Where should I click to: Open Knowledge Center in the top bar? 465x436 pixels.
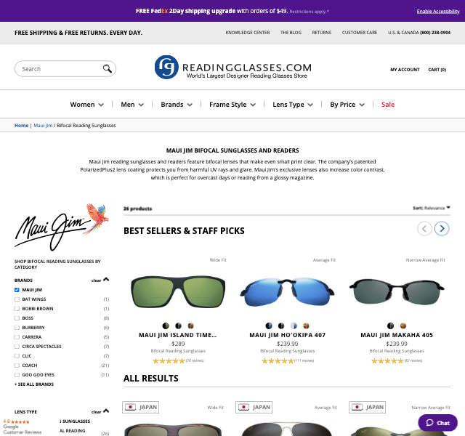248,32
